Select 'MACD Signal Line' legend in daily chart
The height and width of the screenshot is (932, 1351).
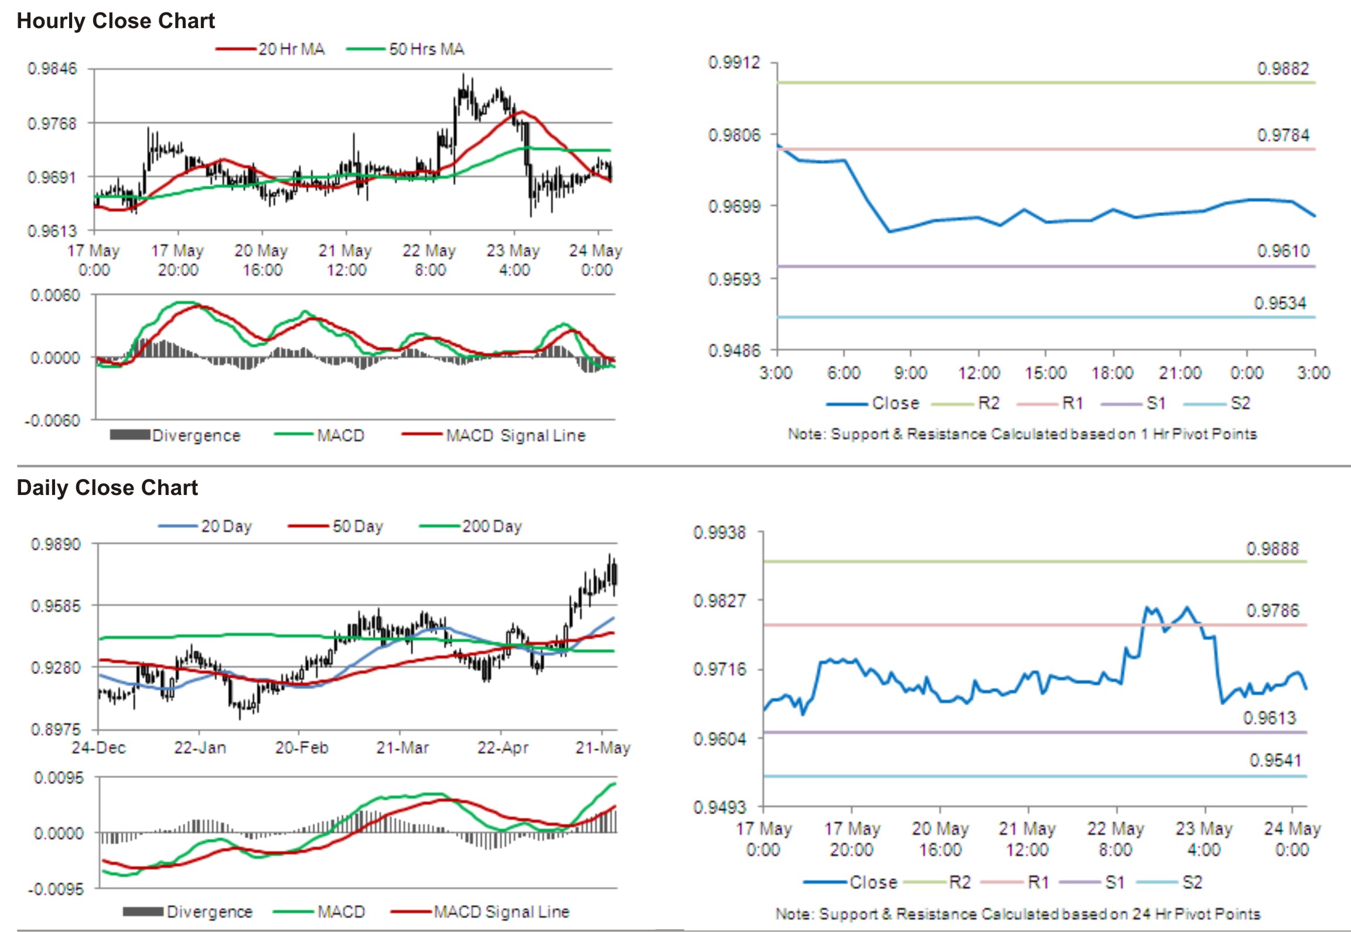click(480, 911)
